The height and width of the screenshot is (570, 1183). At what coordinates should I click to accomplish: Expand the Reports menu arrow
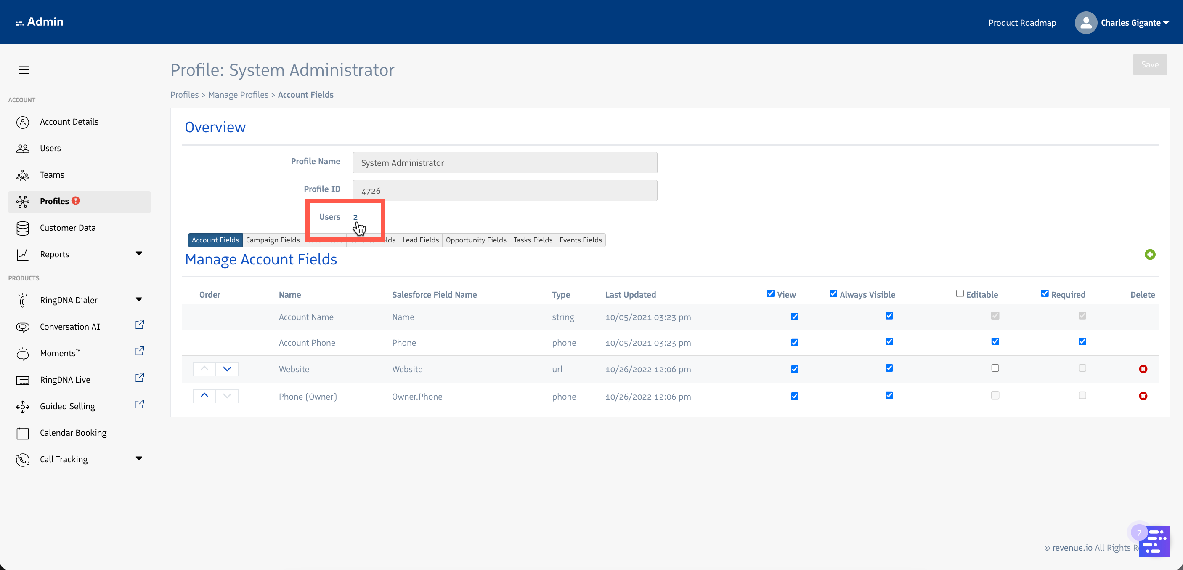pyautogui.click(x=139, y=254)
